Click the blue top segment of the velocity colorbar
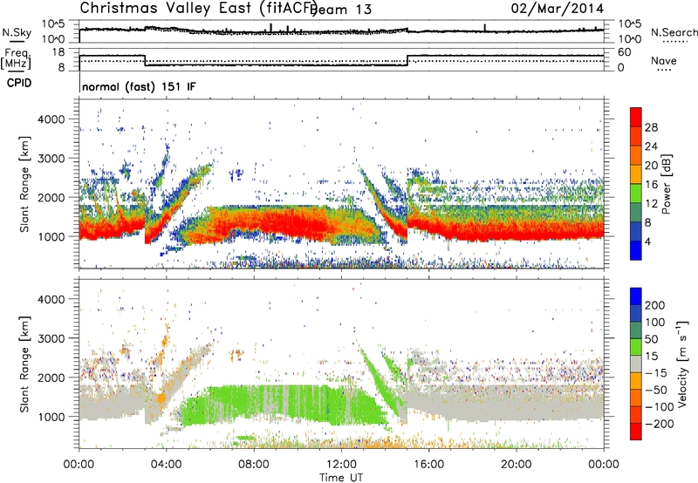 [x=636, y=296]
